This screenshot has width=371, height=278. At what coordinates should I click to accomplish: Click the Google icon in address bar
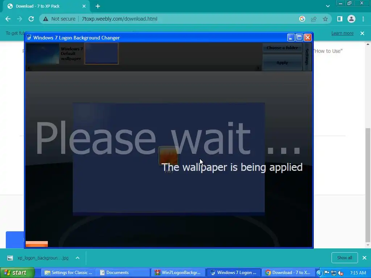(302, 19)
